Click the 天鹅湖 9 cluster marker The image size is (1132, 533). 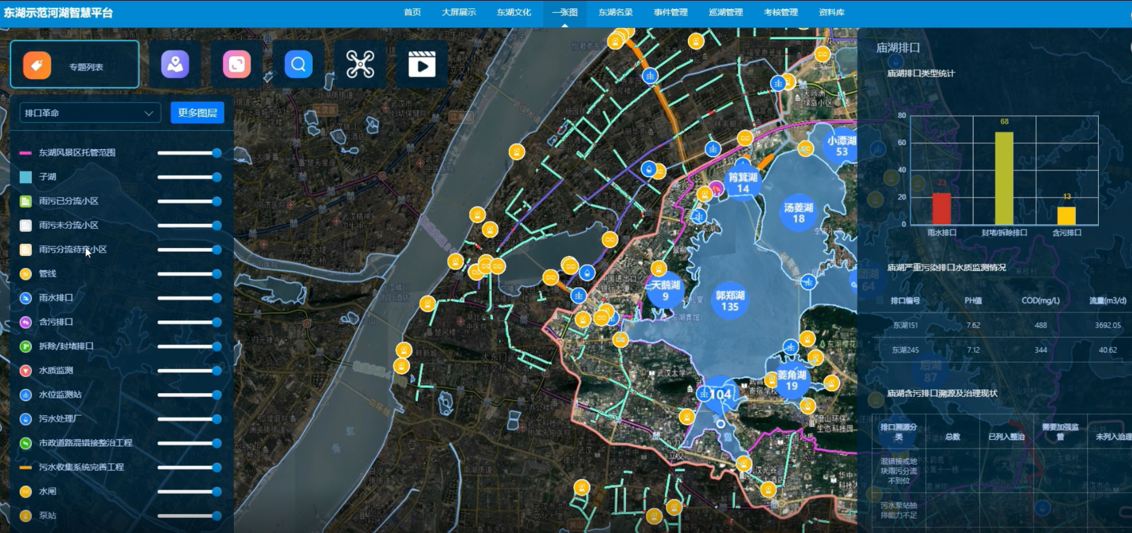click(665, 290)
